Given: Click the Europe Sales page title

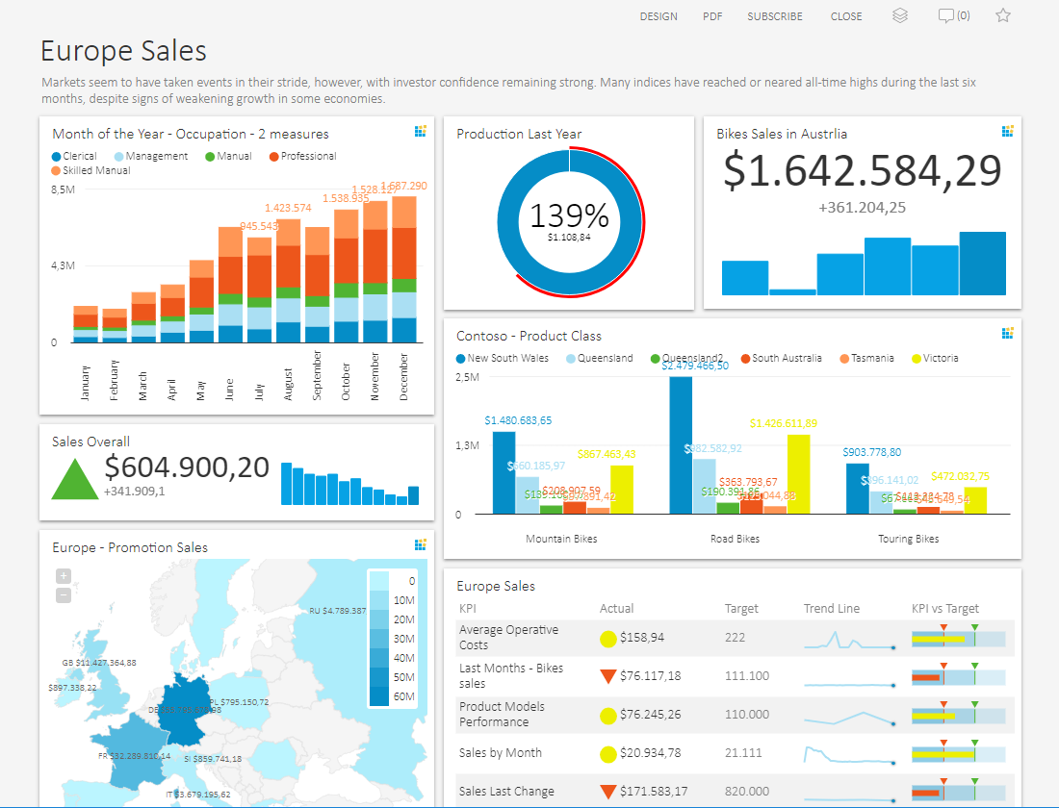Looking at the screenshot, I should [123, 51].
